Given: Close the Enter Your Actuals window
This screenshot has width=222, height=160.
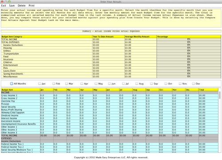Looking at the screenshot, I should [2, 2].
